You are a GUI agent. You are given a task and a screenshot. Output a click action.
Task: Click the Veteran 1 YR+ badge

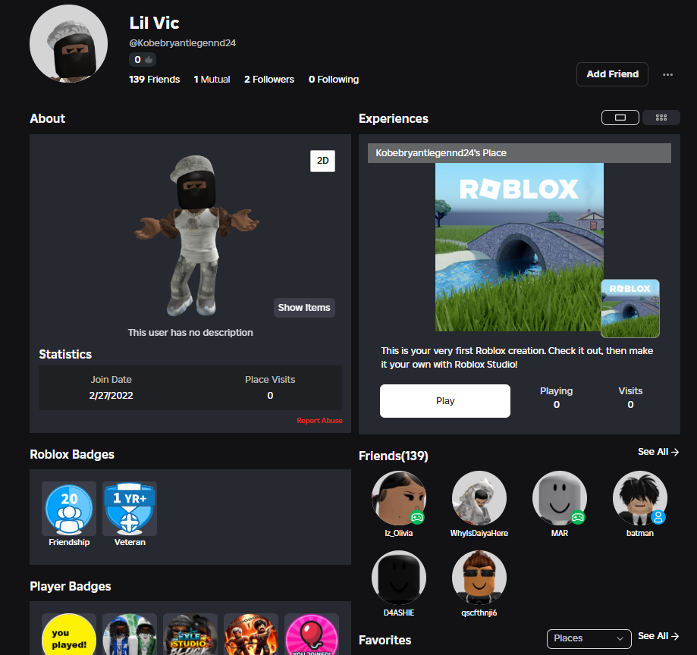click(130, 509)
